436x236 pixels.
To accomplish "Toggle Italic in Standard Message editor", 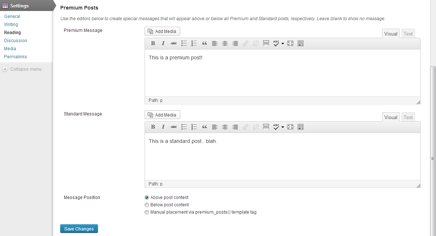I will [163, 127].
